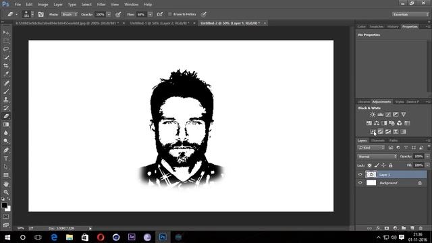
Task: Toggle lock transparent pixels
Action: 369,165
